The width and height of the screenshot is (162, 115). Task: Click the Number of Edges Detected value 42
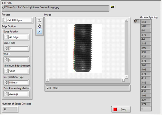tap(10, 109)
